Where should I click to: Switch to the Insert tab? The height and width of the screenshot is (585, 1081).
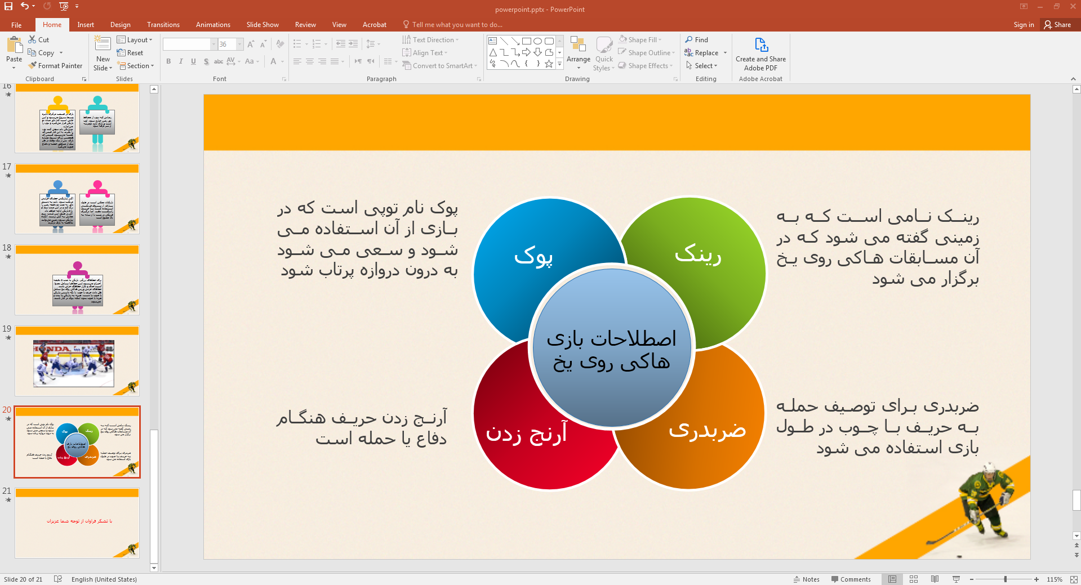[86, 25]
